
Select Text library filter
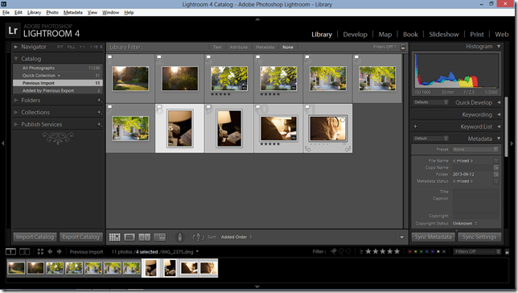217,47
